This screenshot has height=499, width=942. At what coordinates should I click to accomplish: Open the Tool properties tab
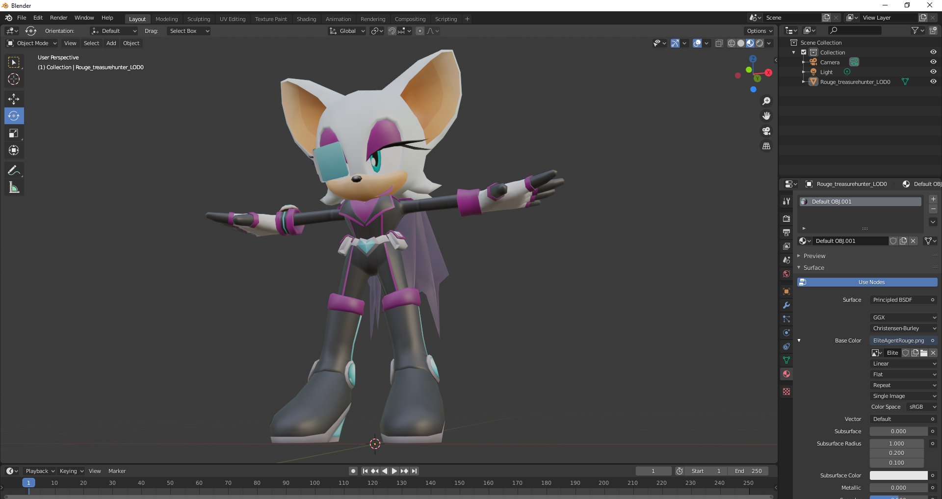786,201
